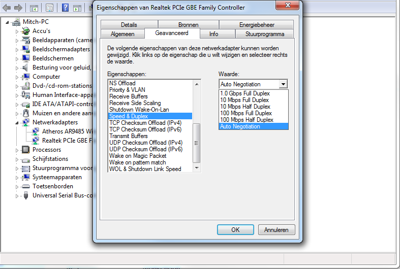Open the Properties toolbar icon
The height and width of the screenshot is (269, 400).
(x=49, y=8)
